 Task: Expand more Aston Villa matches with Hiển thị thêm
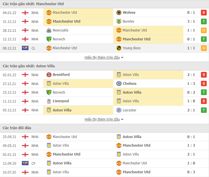(102, 119)
